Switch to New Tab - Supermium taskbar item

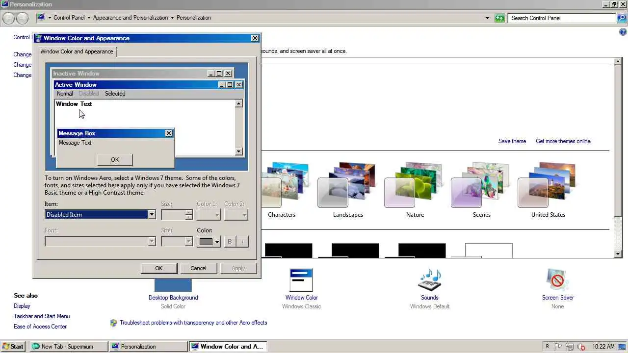point(69,346)
